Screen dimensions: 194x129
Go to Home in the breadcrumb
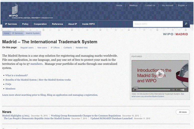[x=7, y=33]
